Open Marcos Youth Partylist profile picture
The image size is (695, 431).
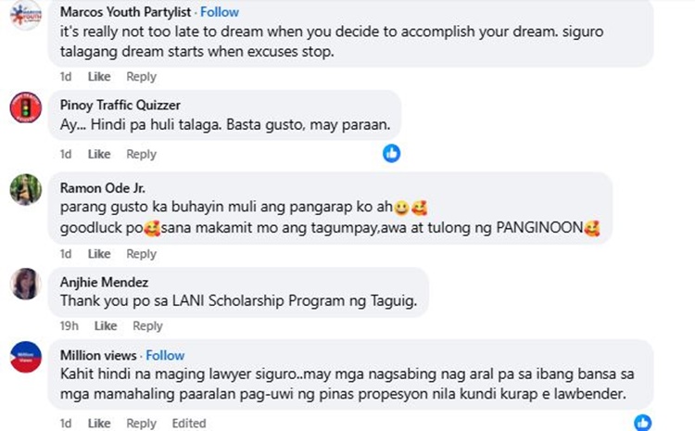pos(26,14)
